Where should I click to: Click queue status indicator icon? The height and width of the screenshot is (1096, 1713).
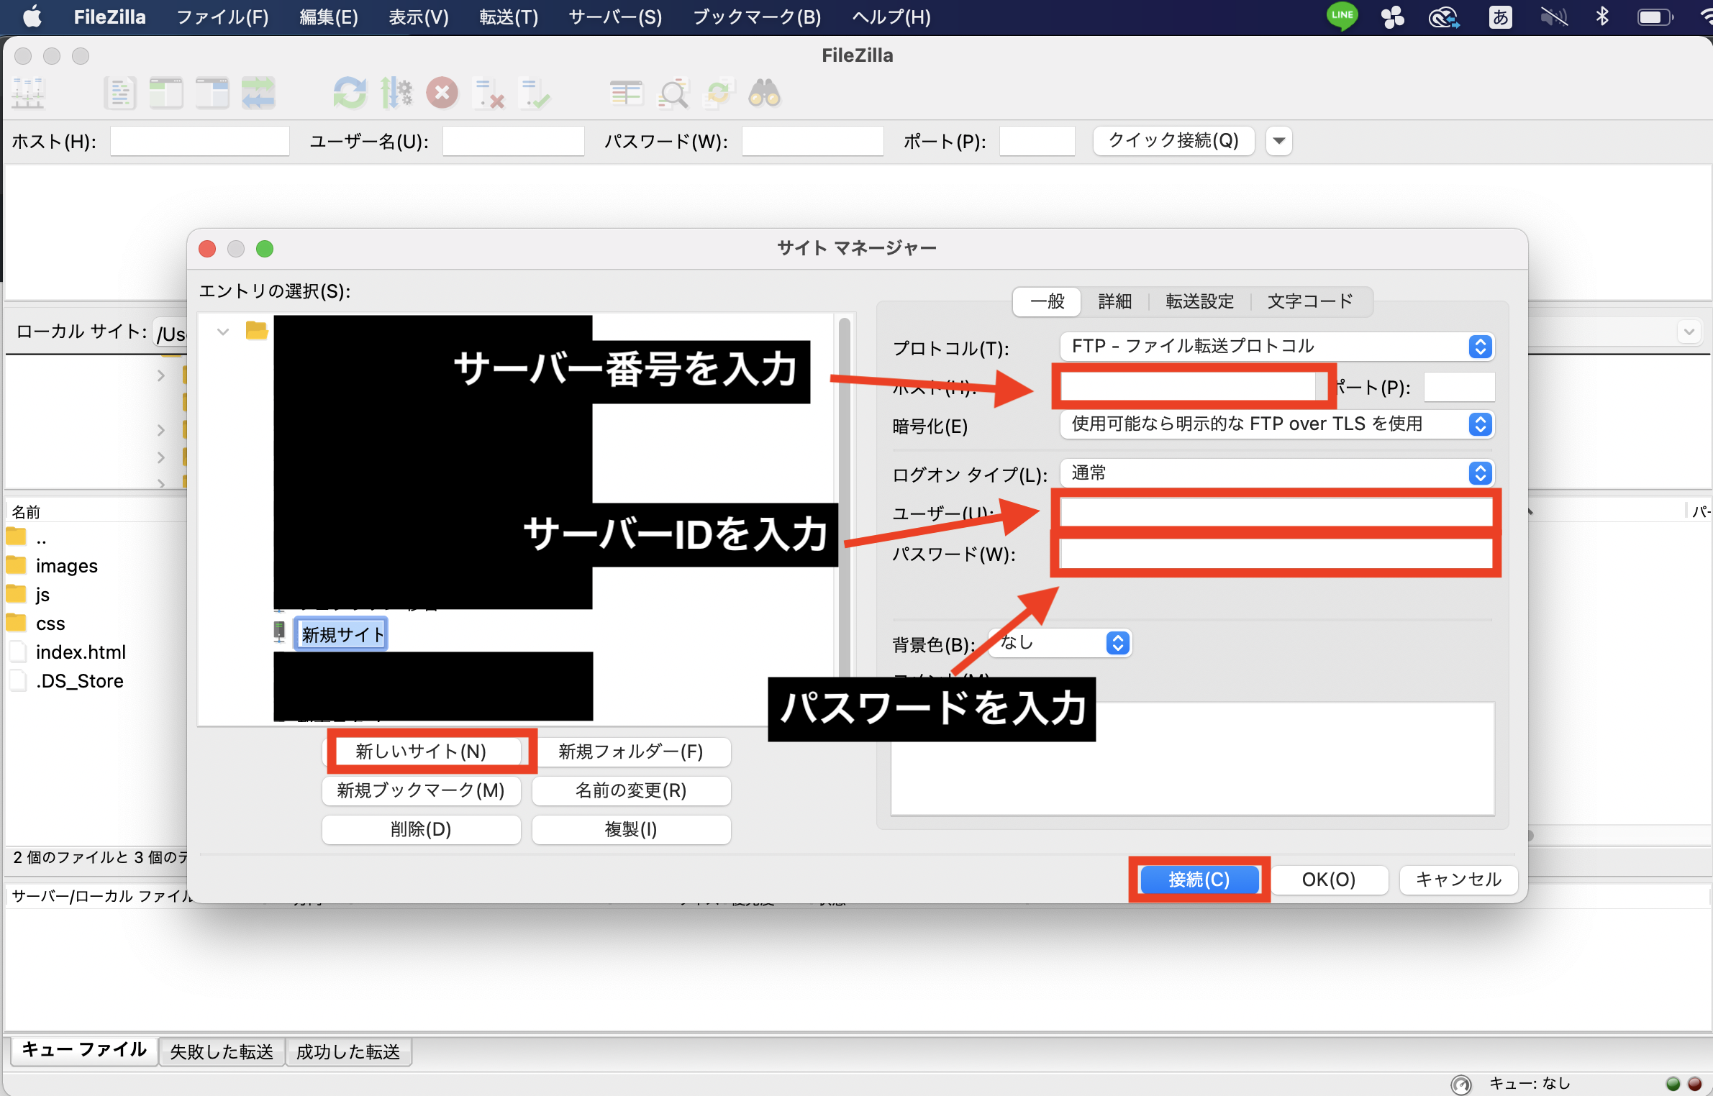1460,1084
